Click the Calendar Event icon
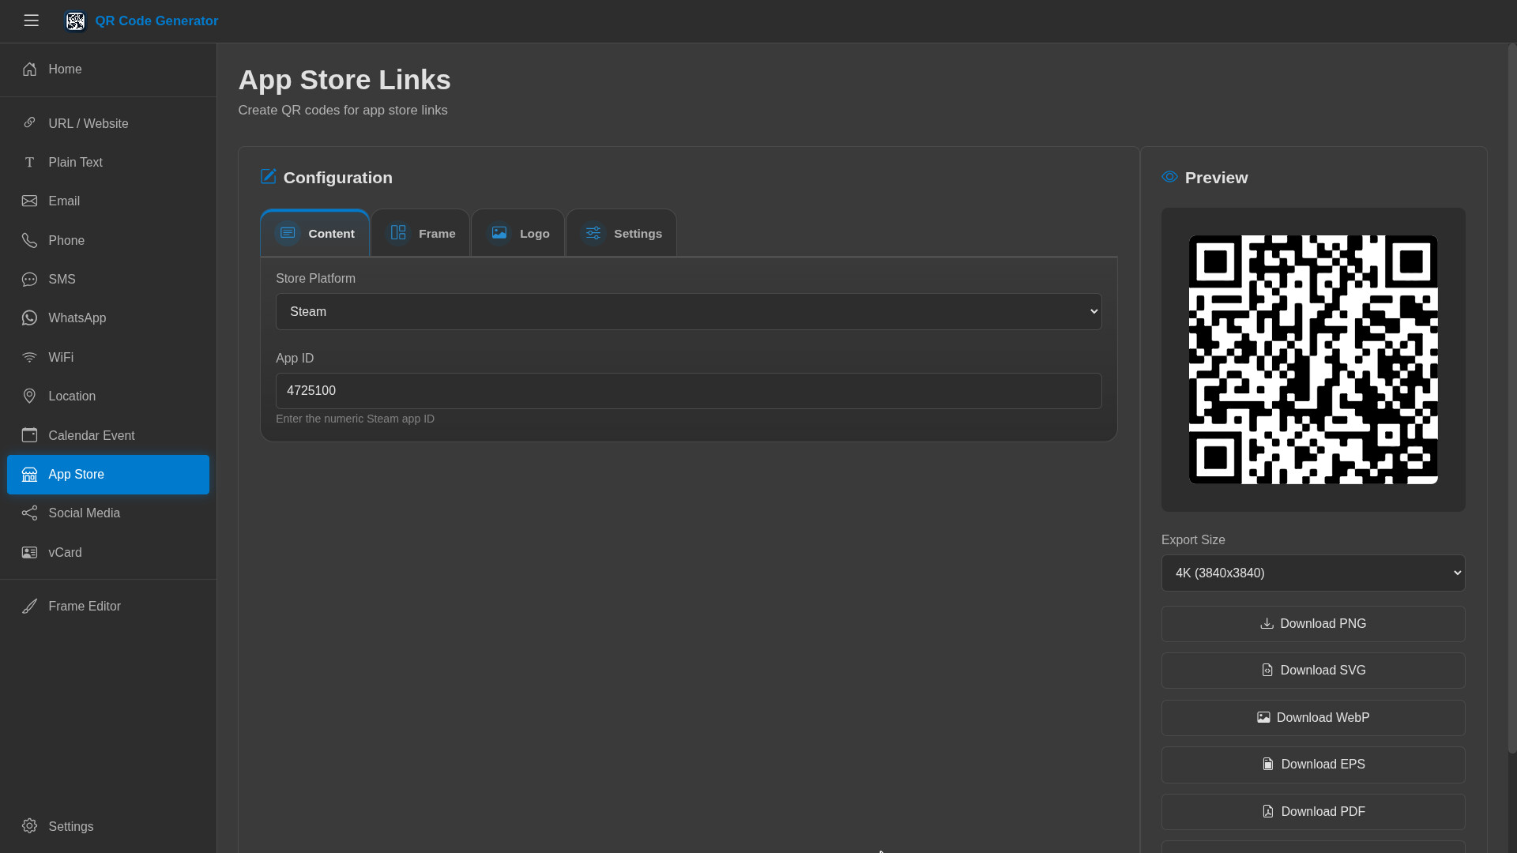 [x=29, y=435]
